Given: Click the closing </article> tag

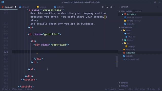Looking at the screenshot, I should (x=26, y=86).
